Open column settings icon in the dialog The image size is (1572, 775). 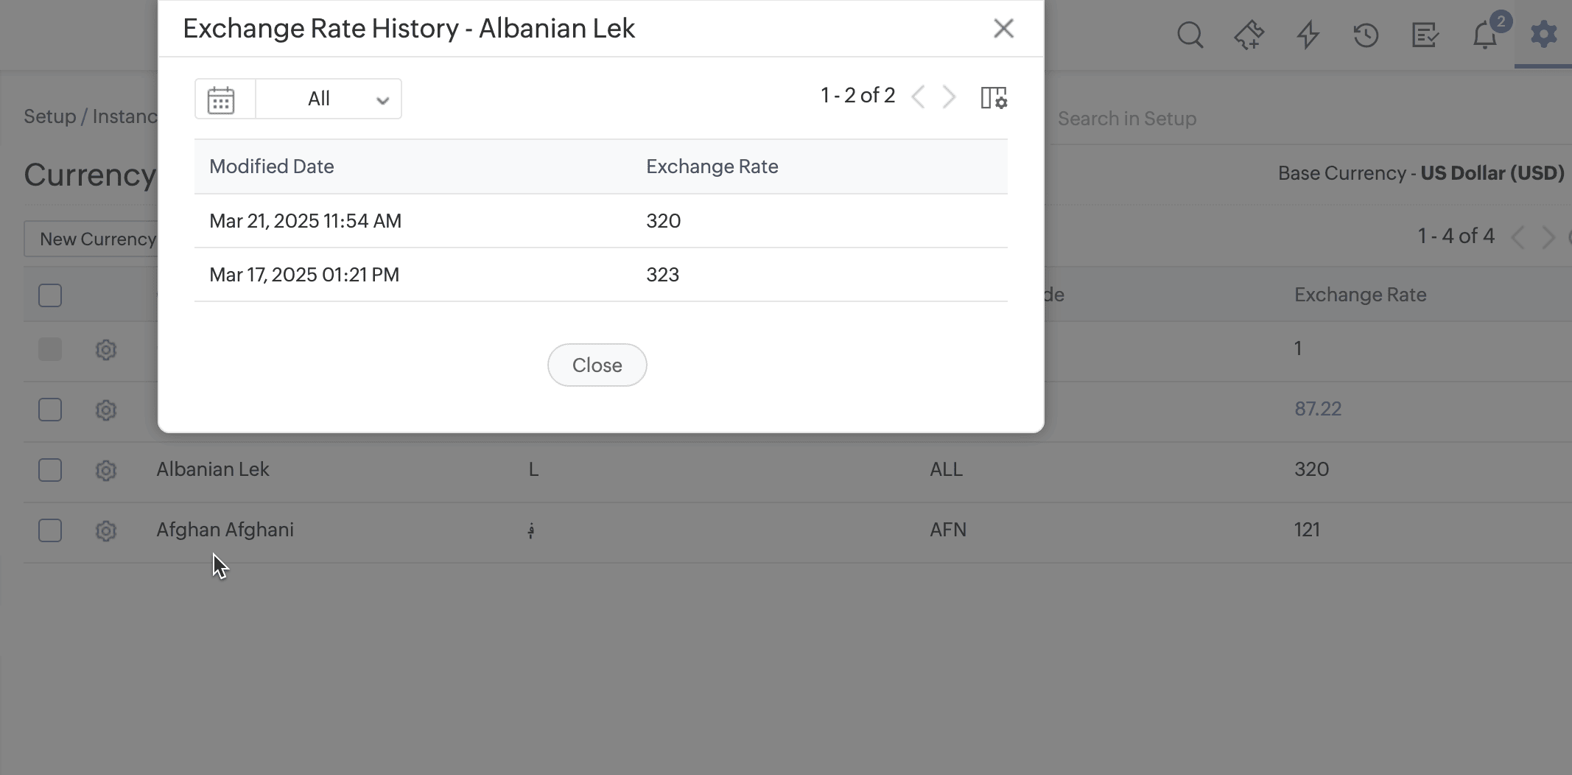click(x=993, y=97)
